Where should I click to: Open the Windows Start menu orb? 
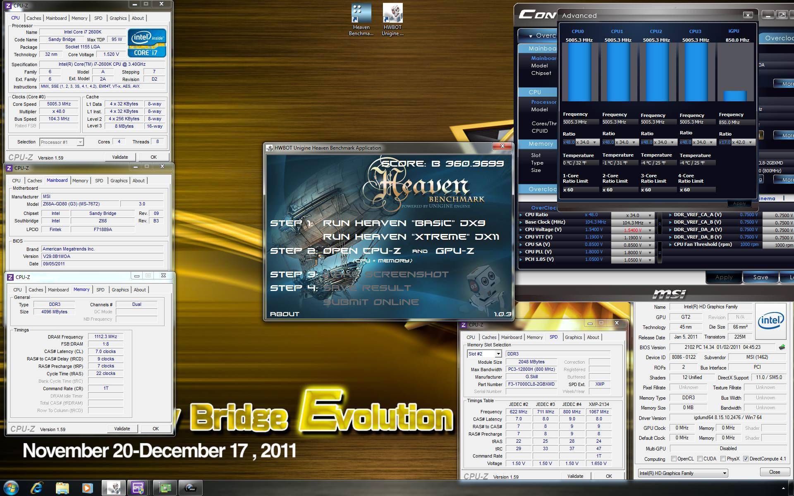[11, 488]
